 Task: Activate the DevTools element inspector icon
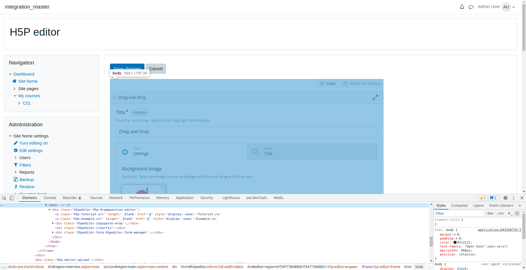[x=4, y=198]
